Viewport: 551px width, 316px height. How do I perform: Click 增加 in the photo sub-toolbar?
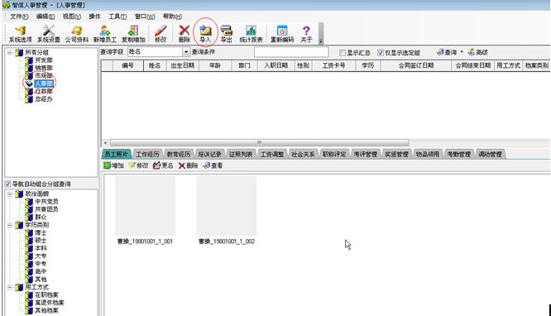pos(114,165)
